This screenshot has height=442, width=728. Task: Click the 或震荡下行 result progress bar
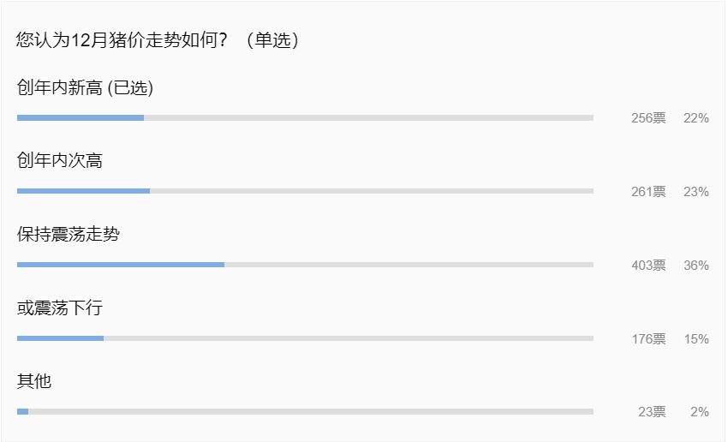tap(305, 338)
